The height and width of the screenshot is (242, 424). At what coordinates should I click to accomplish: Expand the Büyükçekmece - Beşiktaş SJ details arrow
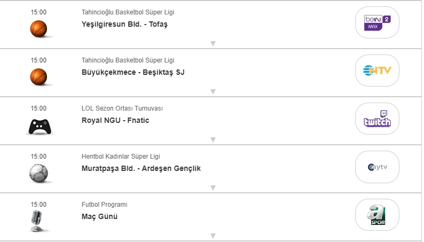tap(213, 92)
